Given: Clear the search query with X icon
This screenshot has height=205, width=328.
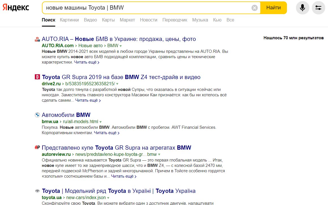Looking at the screenshot, I should click(x=254, y=8).
